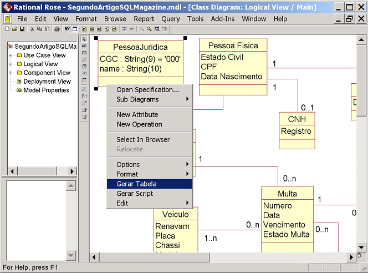This screenshot has height=273, width=368.
Task: Open the Query menu
Action: pyautogui.click(x=170, y=19)
